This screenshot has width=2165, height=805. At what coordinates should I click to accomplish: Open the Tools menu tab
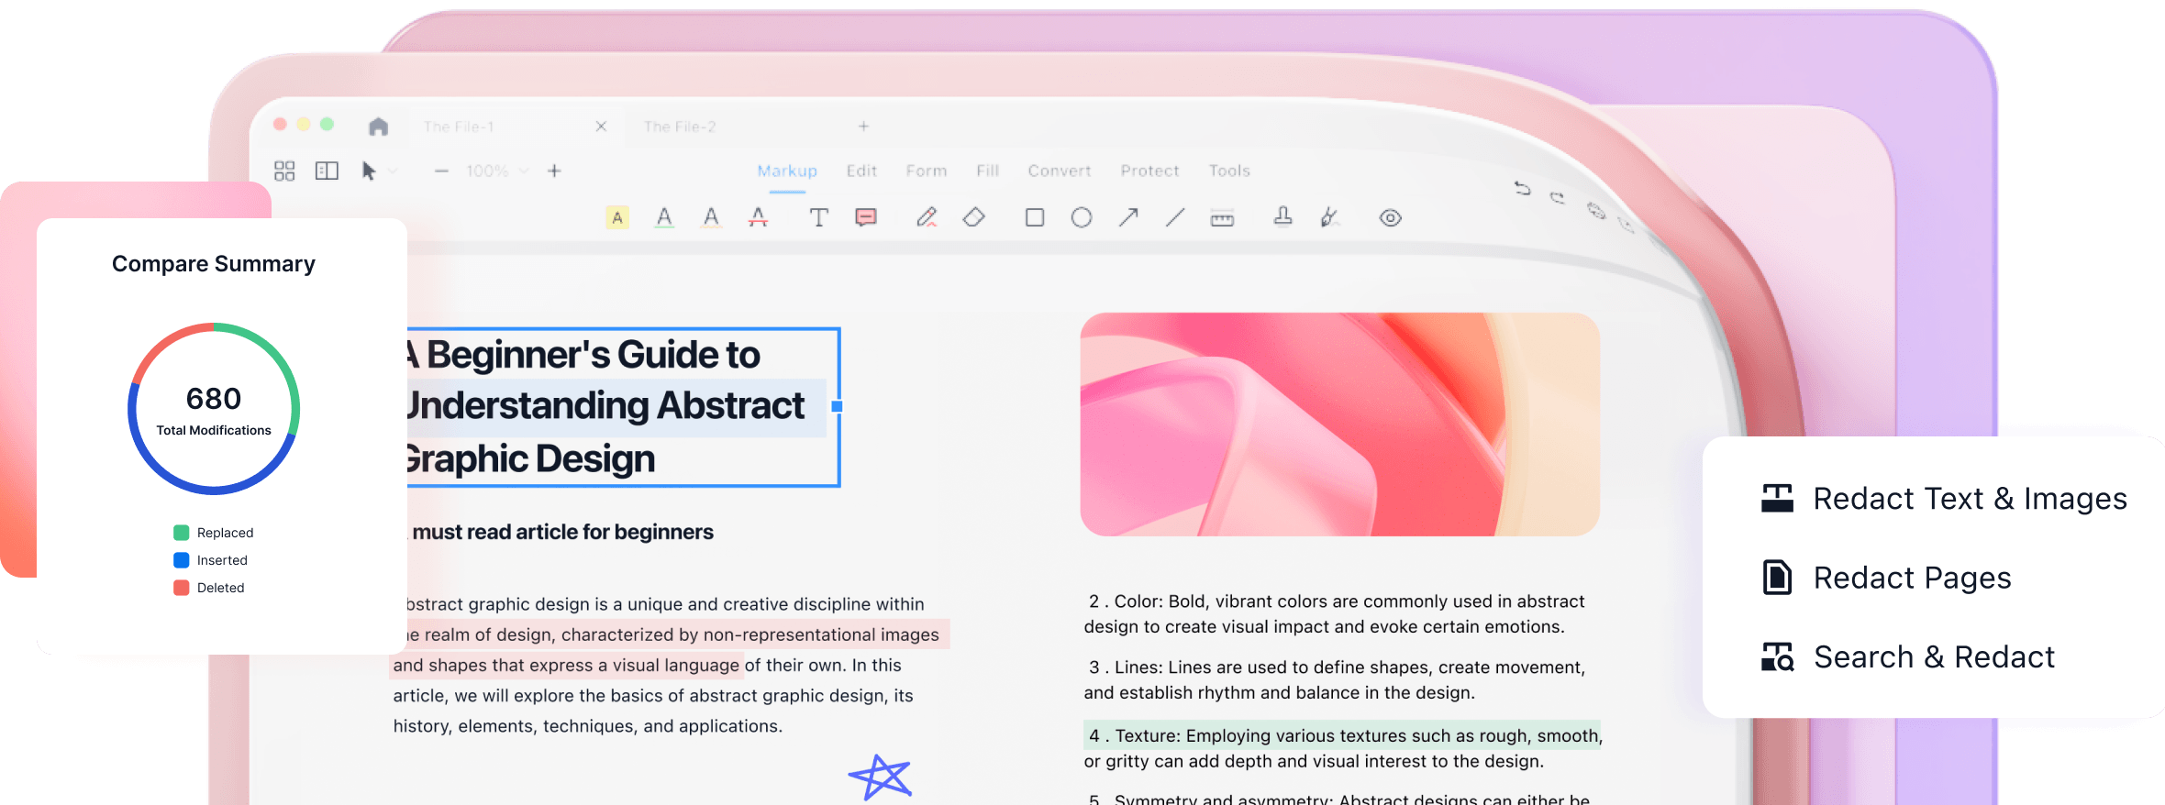tap(1229, 171)
